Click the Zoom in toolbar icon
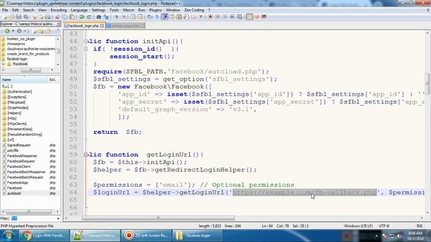This screenshot has width=431, height=242. click(x=116, y=17)
